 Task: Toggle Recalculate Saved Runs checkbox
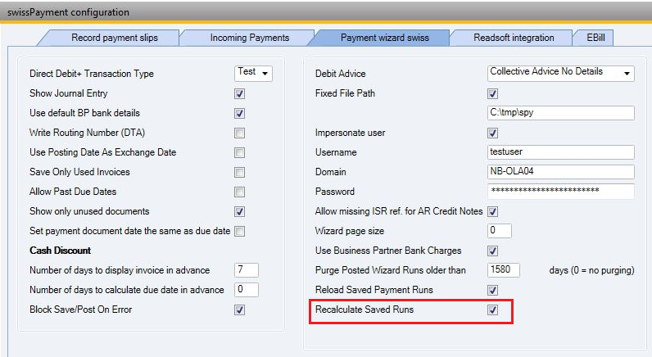click(x=493, y=310)
